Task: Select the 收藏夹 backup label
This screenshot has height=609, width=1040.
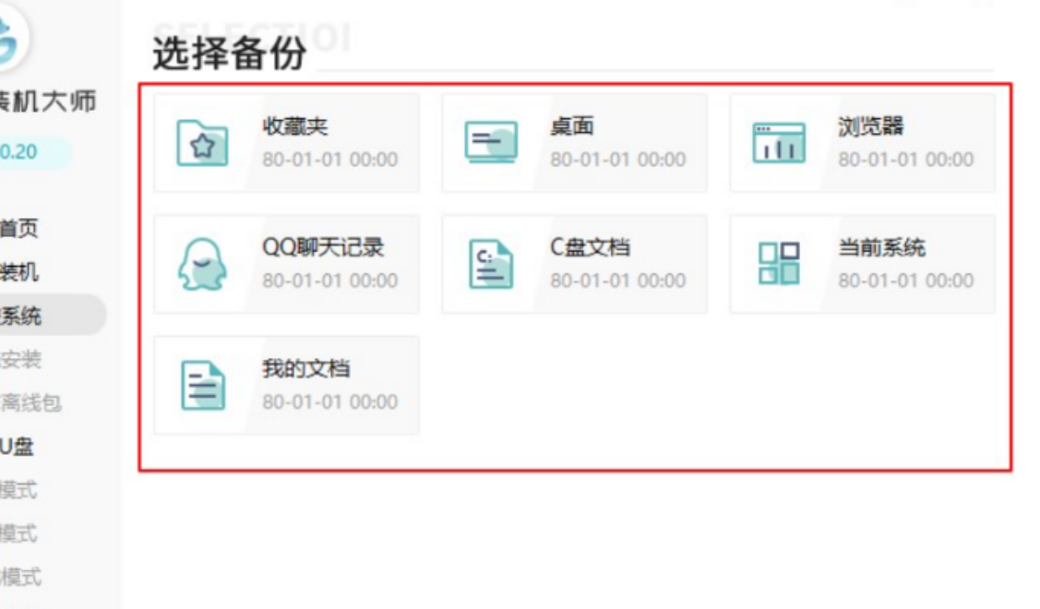Action: [295, 126]
